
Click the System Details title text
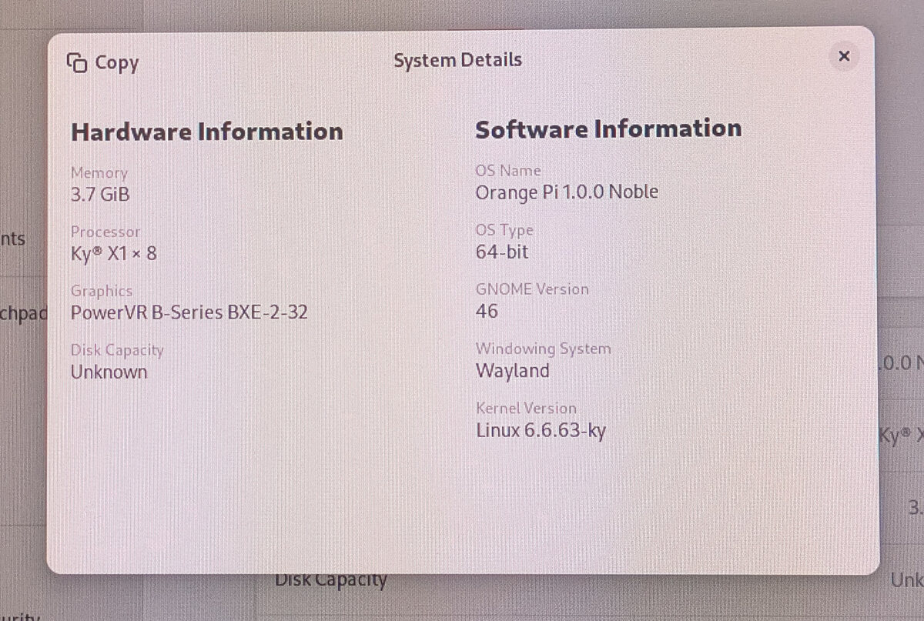(x=457, y=60)
